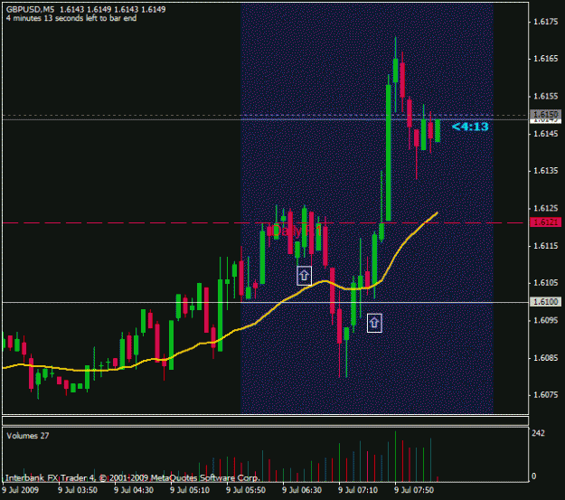This screenshot has width=565, height=500.
Task: Click the '9 Jul 06:30' time label
Action: 302,490
